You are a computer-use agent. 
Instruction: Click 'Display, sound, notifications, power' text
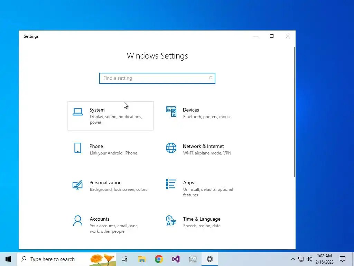click(116, 119)
